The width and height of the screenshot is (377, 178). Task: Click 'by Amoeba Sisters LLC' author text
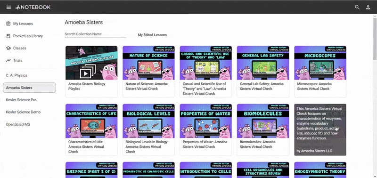click(x=314, y=151)
